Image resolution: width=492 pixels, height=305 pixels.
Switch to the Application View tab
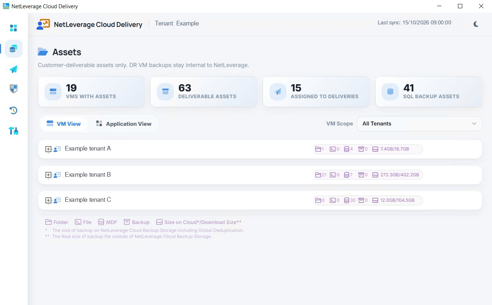[124, 124]
